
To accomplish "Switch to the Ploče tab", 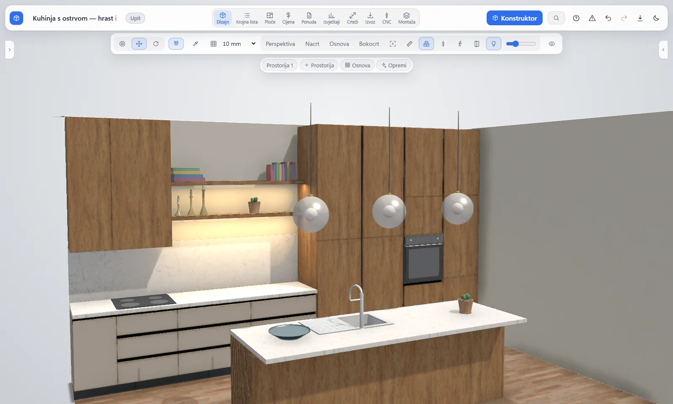I will coord(270,18).
